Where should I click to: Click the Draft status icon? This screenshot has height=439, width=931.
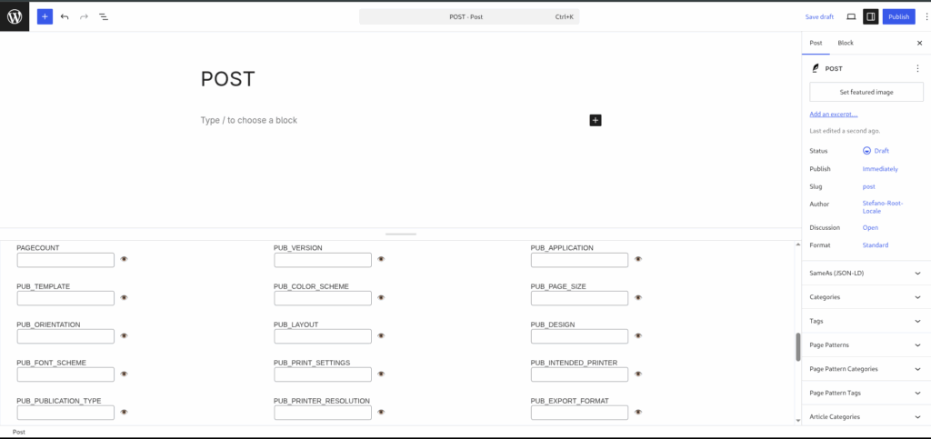(x=866, y=151)
